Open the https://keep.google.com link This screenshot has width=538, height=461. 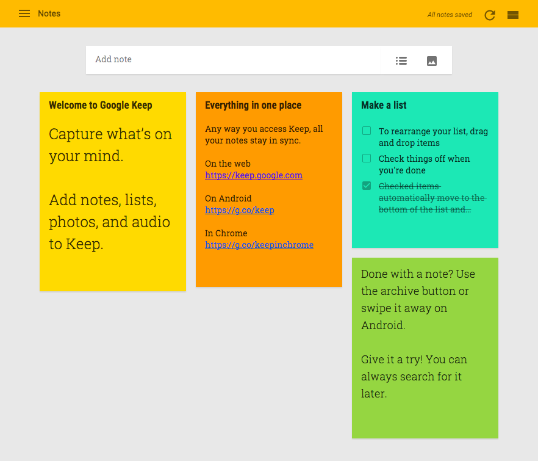click(x=254, y=175)
